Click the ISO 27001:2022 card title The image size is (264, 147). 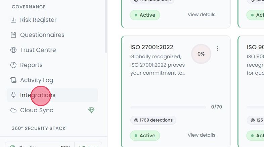tap(152, 47)
